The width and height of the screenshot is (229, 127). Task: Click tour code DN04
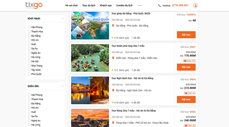[x=193, y=80]
